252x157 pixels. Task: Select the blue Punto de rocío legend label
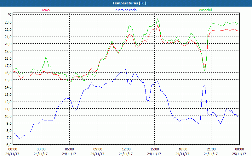coord(125,10)
